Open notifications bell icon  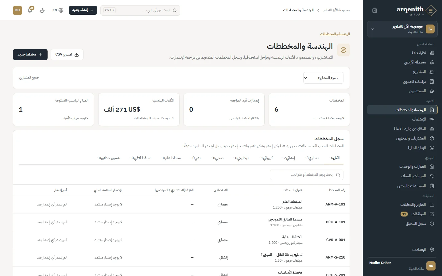(x=30, y=10)
